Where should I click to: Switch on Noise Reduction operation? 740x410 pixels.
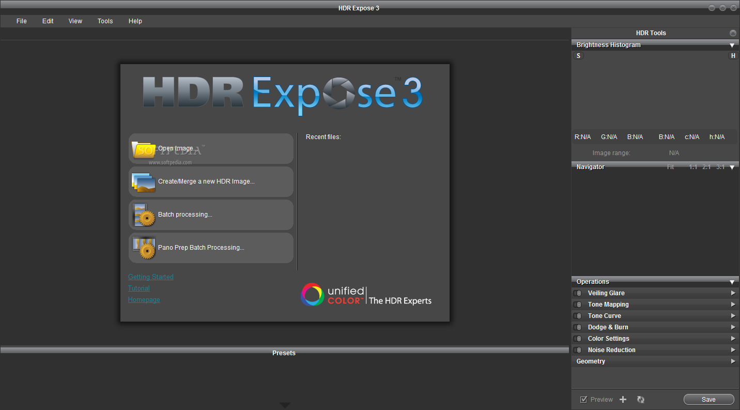click(577, 350)
